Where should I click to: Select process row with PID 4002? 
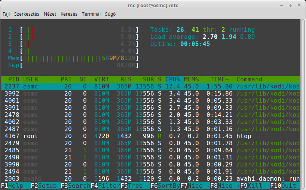(x=150, y=122)
